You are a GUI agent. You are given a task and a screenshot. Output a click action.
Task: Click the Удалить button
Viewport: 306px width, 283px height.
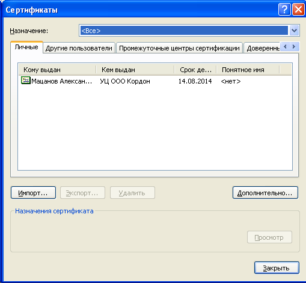click(132, 193)
